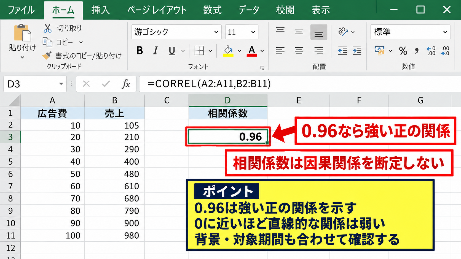Click the formula bar Cancel X button
Screen dimensions: 461x259
pos(86,84)
